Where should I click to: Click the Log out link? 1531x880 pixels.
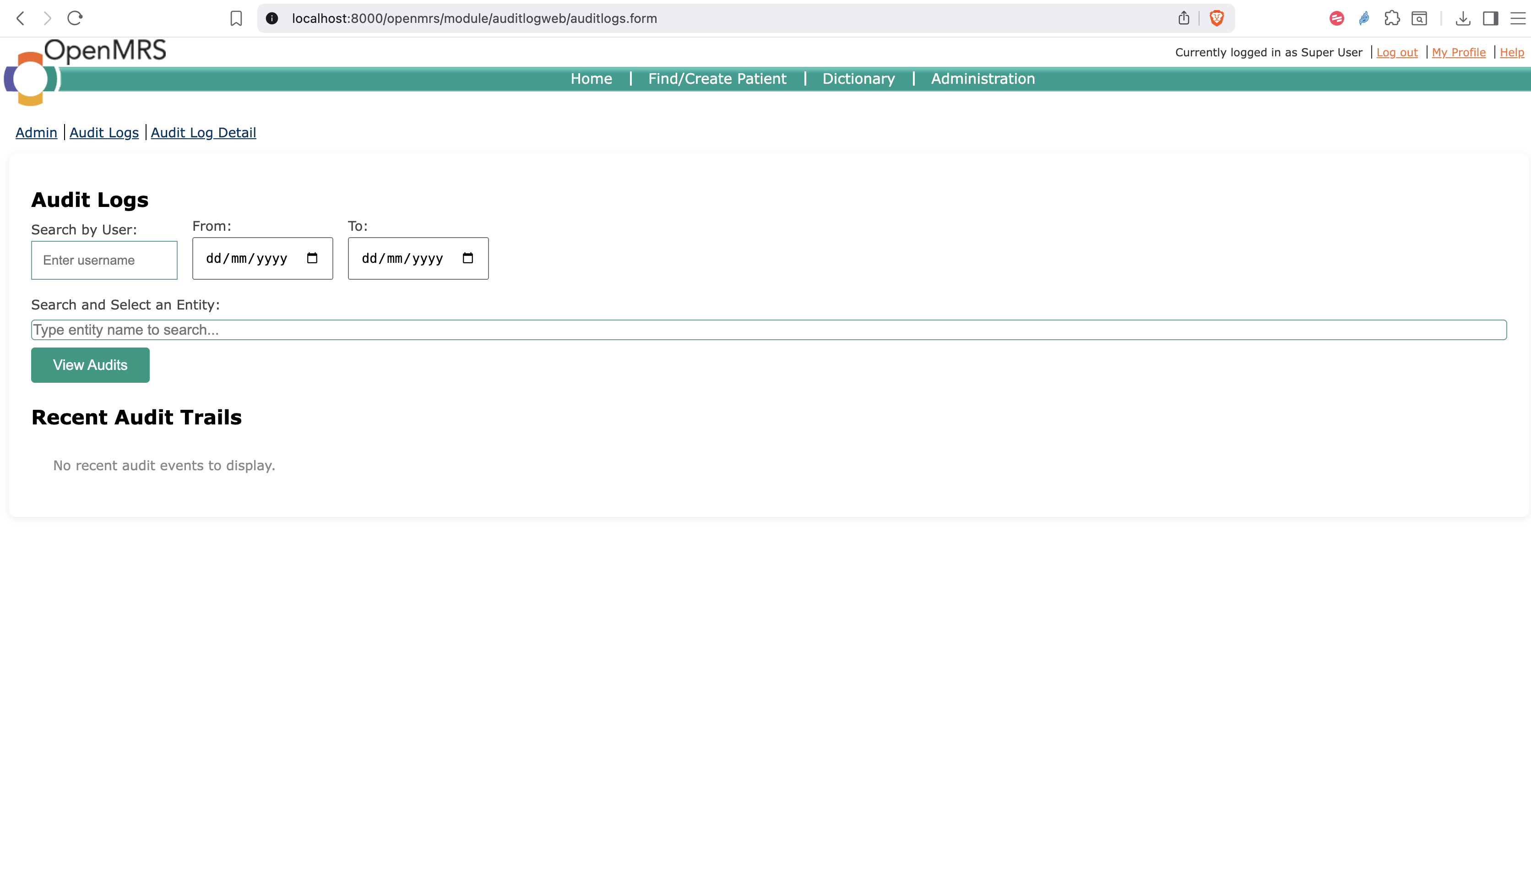tap(1397, 52)
